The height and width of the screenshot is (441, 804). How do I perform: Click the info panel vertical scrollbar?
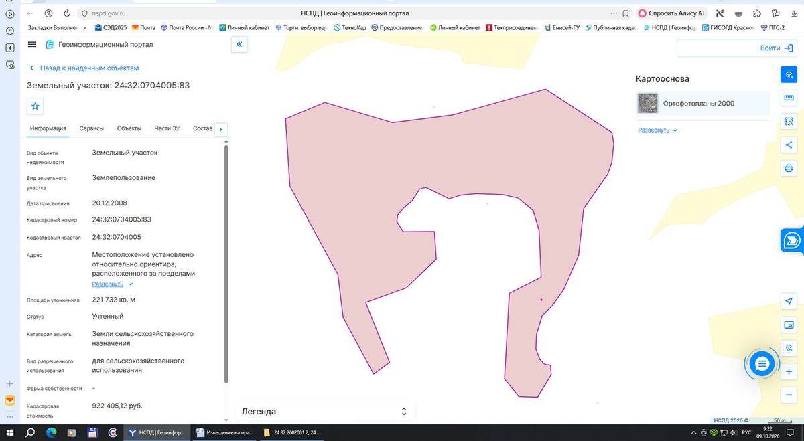pyautogui.click(x=226, y=264)
